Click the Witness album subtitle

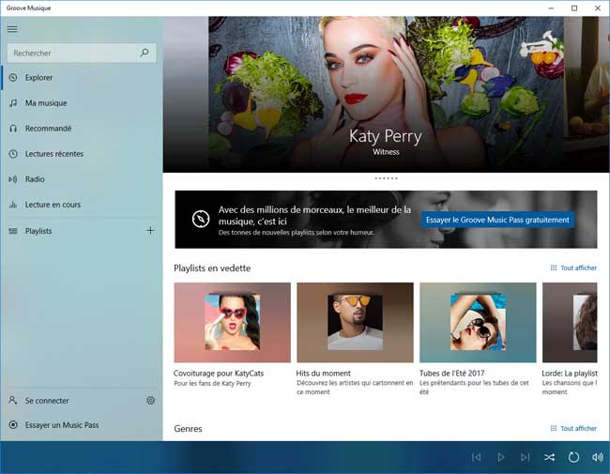pos(386,152)
